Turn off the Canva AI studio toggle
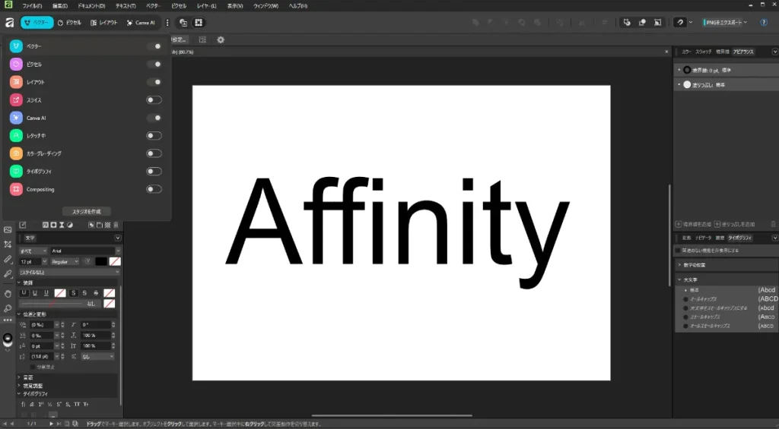 (154, 118)
